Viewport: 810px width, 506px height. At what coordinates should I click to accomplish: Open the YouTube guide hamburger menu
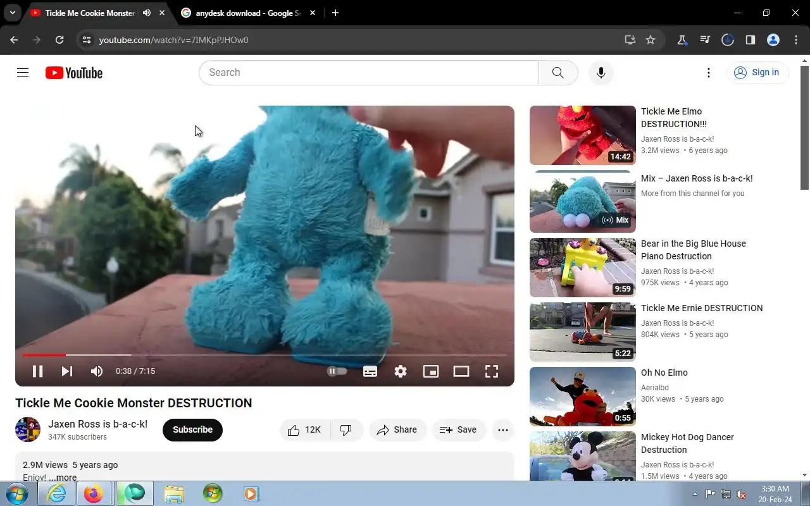[x=23, y=73]
